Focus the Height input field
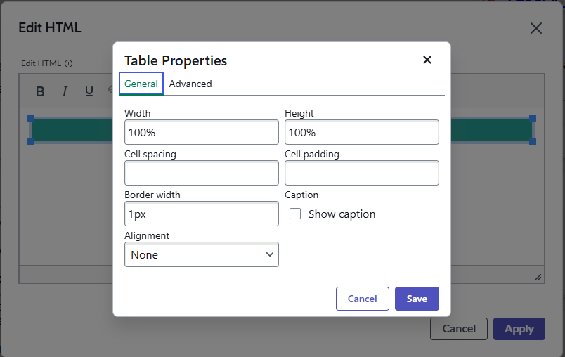The width and height of the screenshot is (565, 357). [x=362, y=132]
